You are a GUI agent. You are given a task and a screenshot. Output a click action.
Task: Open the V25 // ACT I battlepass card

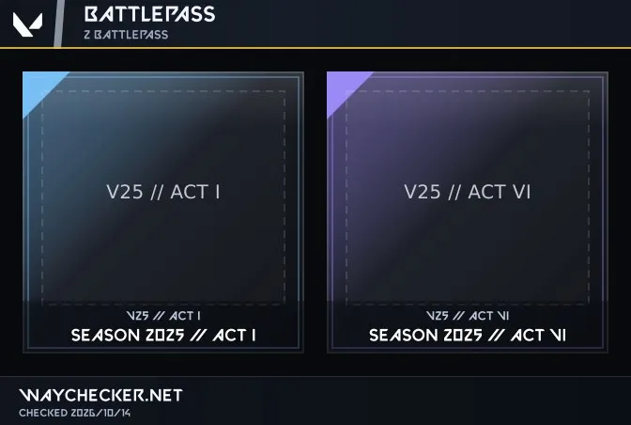163,212
